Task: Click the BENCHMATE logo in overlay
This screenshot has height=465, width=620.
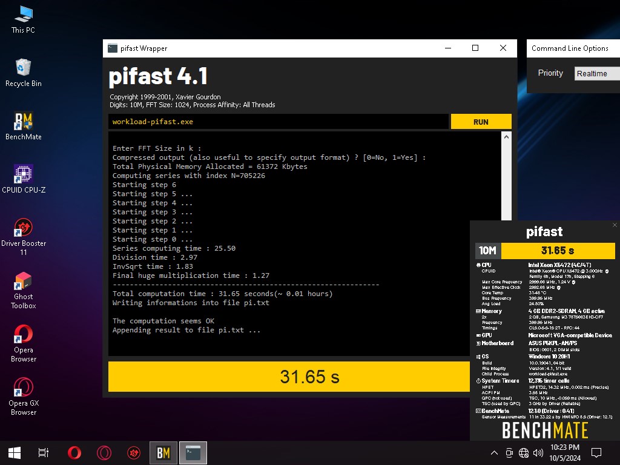Action: click(545, 430)
